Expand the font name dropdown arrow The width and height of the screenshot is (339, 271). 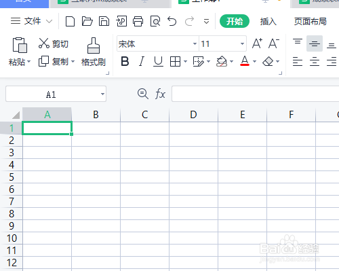click(x=195, y=43)
